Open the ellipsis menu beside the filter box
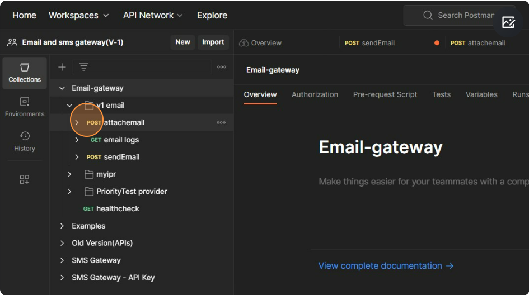529x295 pixels. 222,67
